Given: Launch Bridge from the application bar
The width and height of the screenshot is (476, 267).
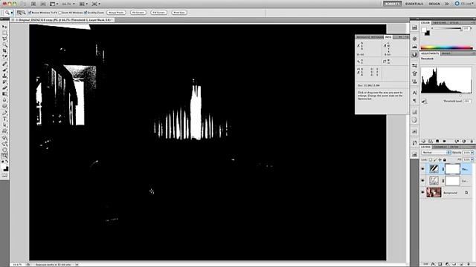Looking at the screenshot, I should (x=33, y=4).
